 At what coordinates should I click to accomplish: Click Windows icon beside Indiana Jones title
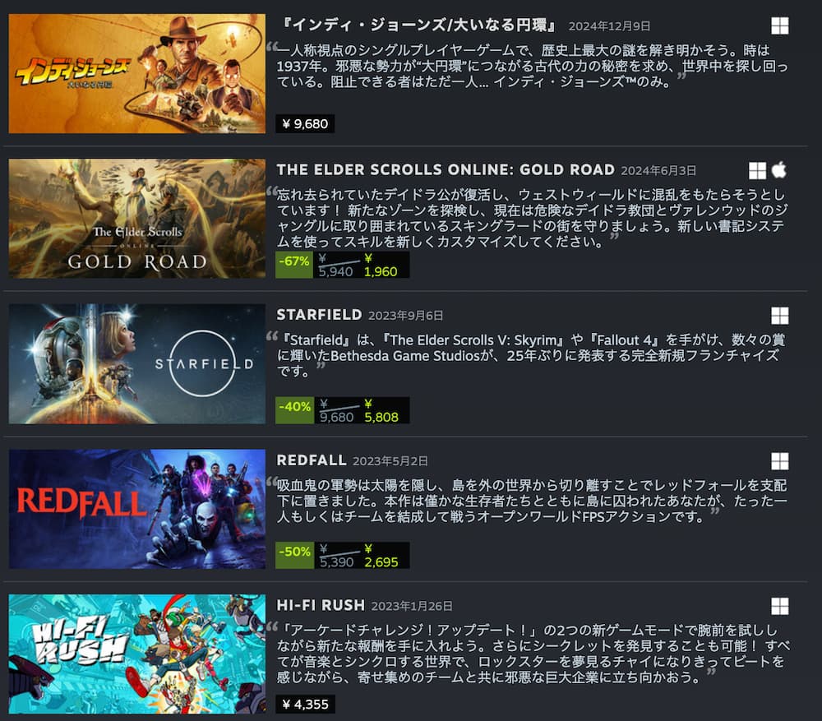point(779,25)
